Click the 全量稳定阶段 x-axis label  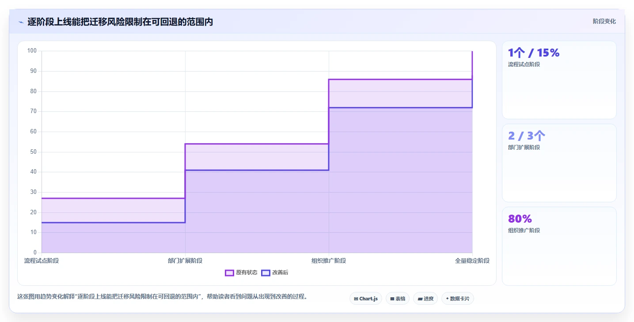[x=472, y=261]
